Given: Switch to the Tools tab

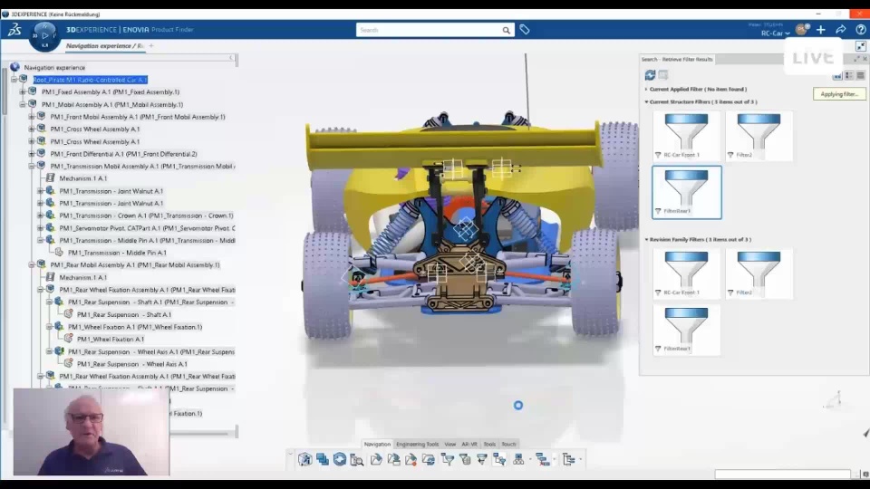Looking at the screenshot, I should (489, 444).
